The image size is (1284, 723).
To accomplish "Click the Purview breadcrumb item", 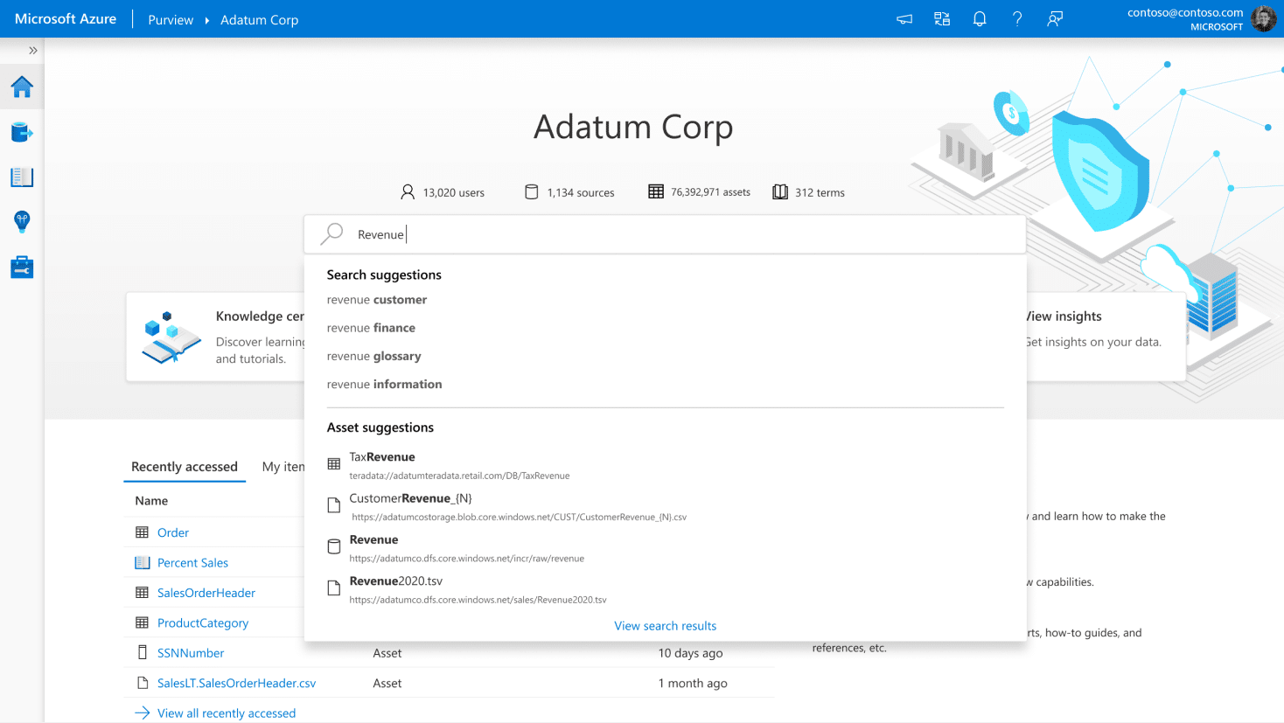I will click(x=171, y=20).
